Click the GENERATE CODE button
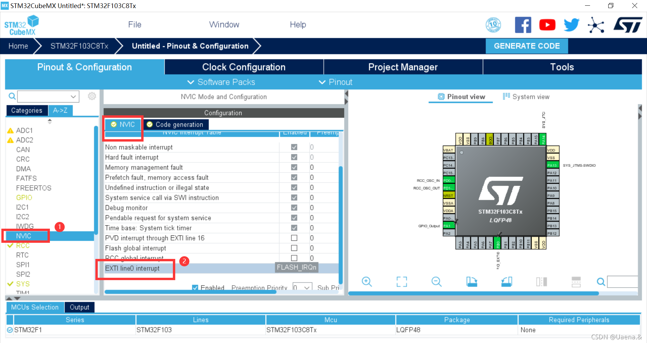Image resolution: width=647 pixels, height=343 pixels. (x=527, y=46)
